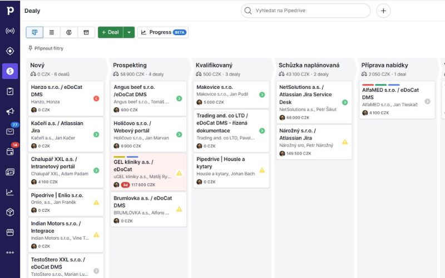Open Contacts card icon in sidebar
This screenshot has width=445, height=278.
(10, 172)
